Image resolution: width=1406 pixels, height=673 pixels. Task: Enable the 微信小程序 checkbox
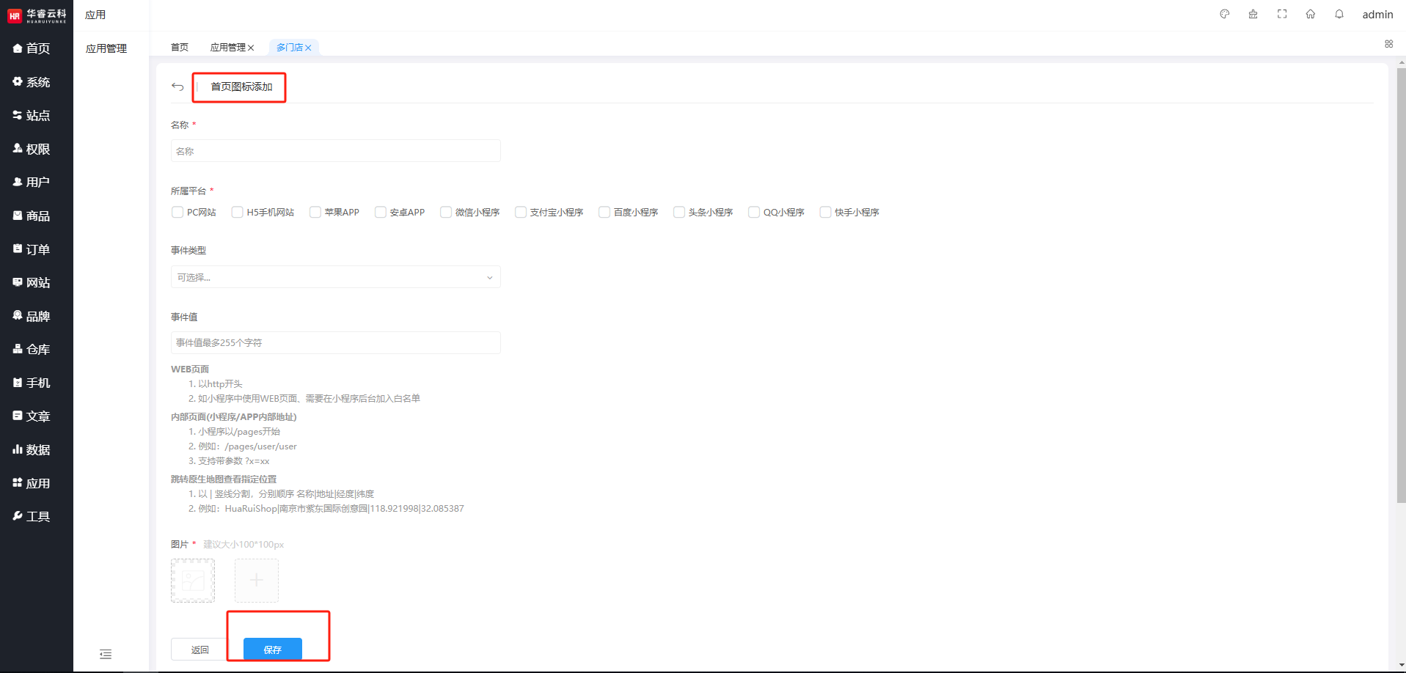click(446, 212)
